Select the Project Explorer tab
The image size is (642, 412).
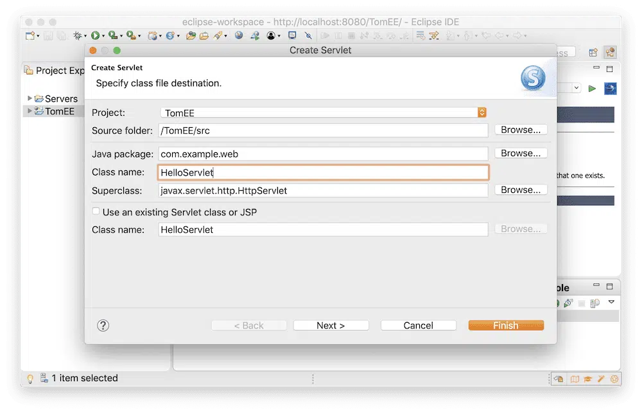tap(55, 71)
